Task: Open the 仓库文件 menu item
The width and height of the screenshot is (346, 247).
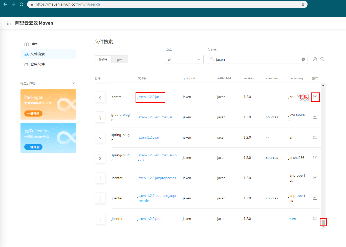Action: 48,64
